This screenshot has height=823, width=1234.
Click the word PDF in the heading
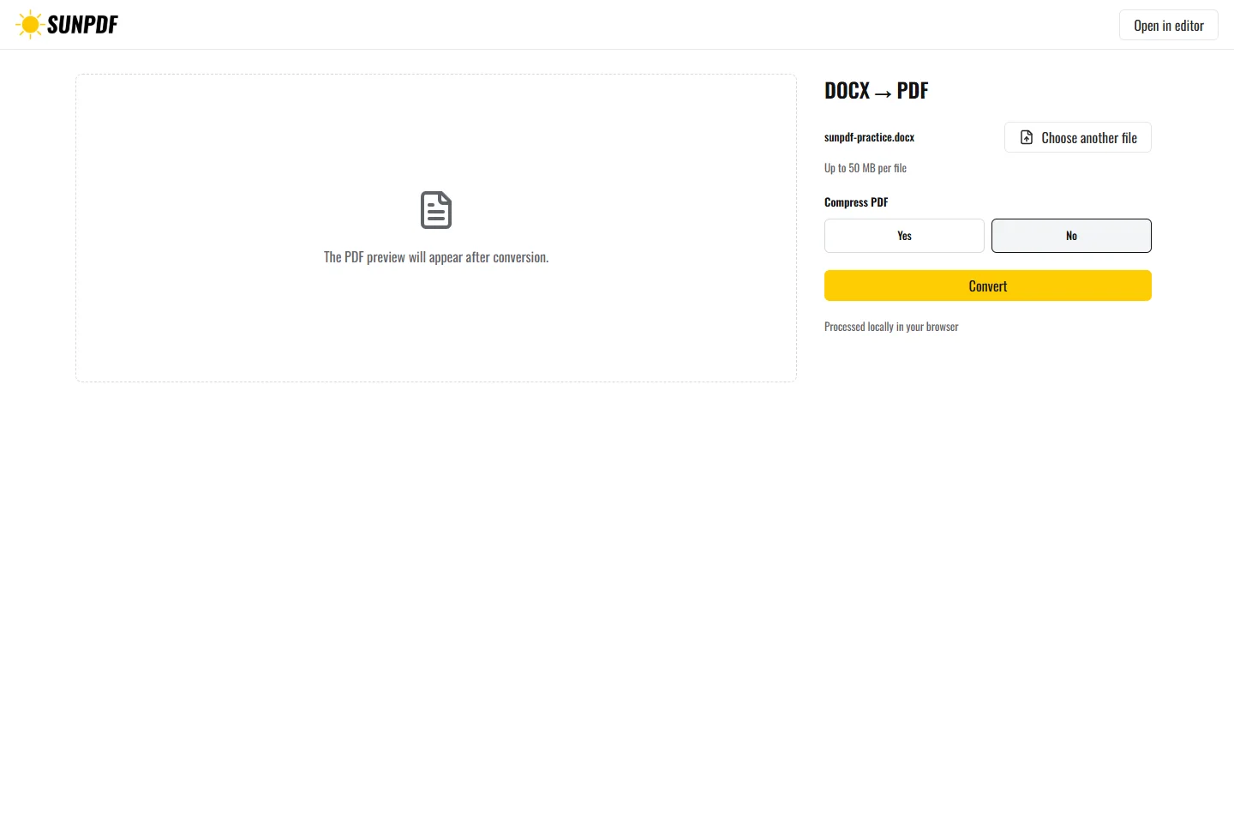click(x=913, y=91)
